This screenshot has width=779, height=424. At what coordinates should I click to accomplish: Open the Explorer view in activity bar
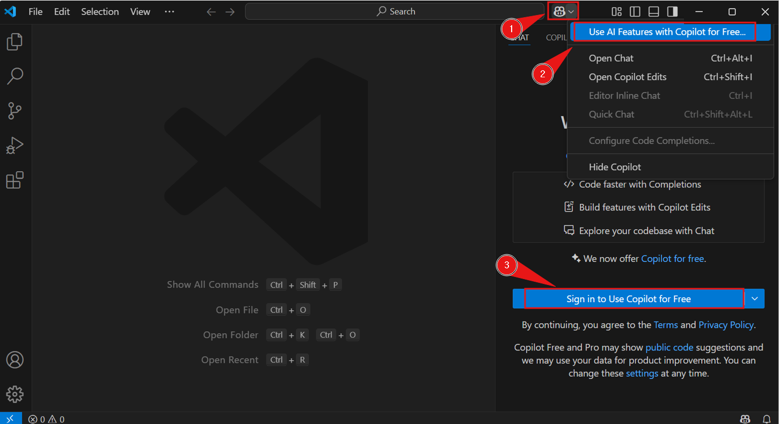pos(14,42)
